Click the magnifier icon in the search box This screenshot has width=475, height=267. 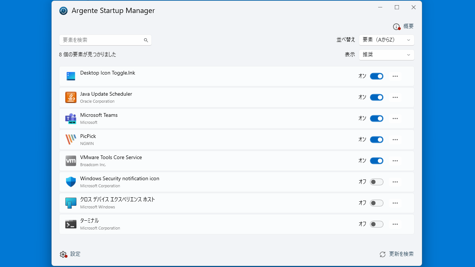click(x=146, y=40)
